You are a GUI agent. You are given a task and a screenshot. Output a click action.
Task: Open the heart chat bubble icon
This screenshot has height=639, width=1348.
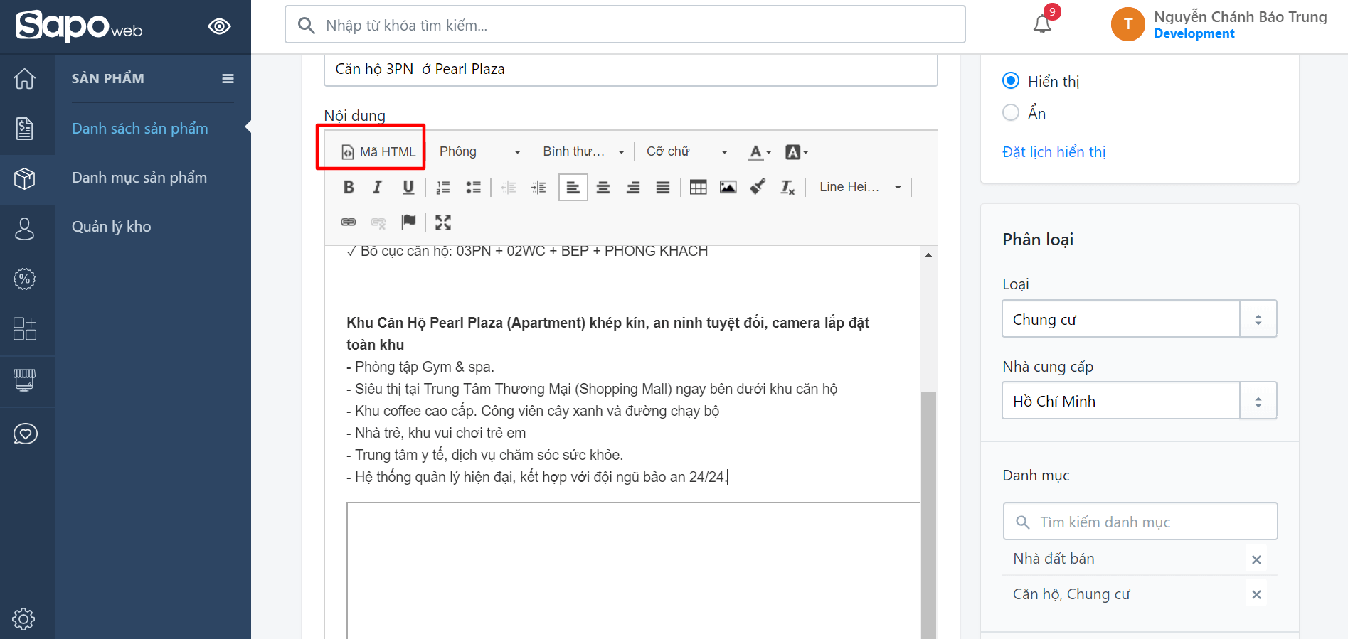[x=25, y=434]
